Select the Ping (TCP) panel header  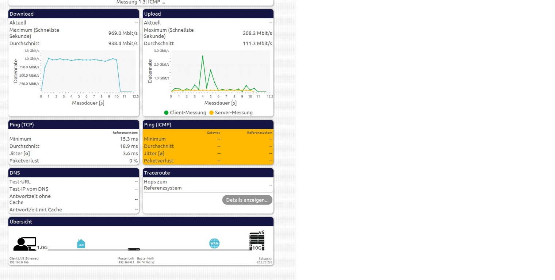pyautogui.click(x=73, y=125)
